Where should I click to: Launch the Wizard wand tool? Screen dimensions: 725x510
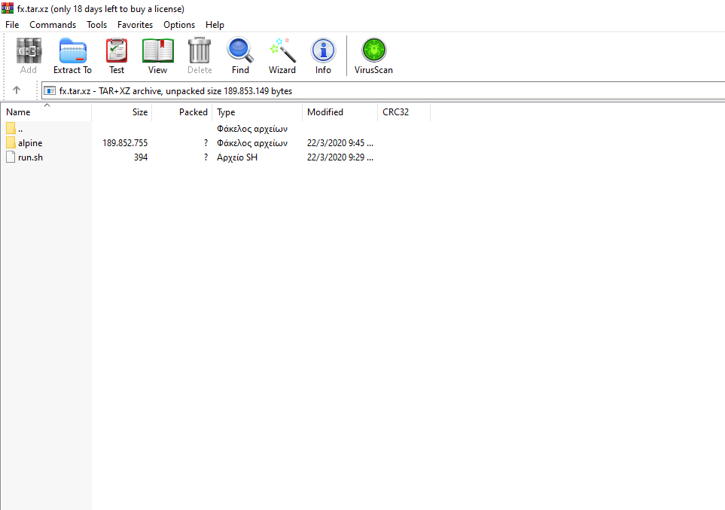pos(282,50)
